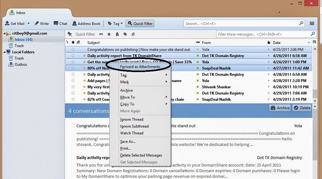Choose Forward as Attachments
The image size is (322, 179).
[x=140, y=67]
